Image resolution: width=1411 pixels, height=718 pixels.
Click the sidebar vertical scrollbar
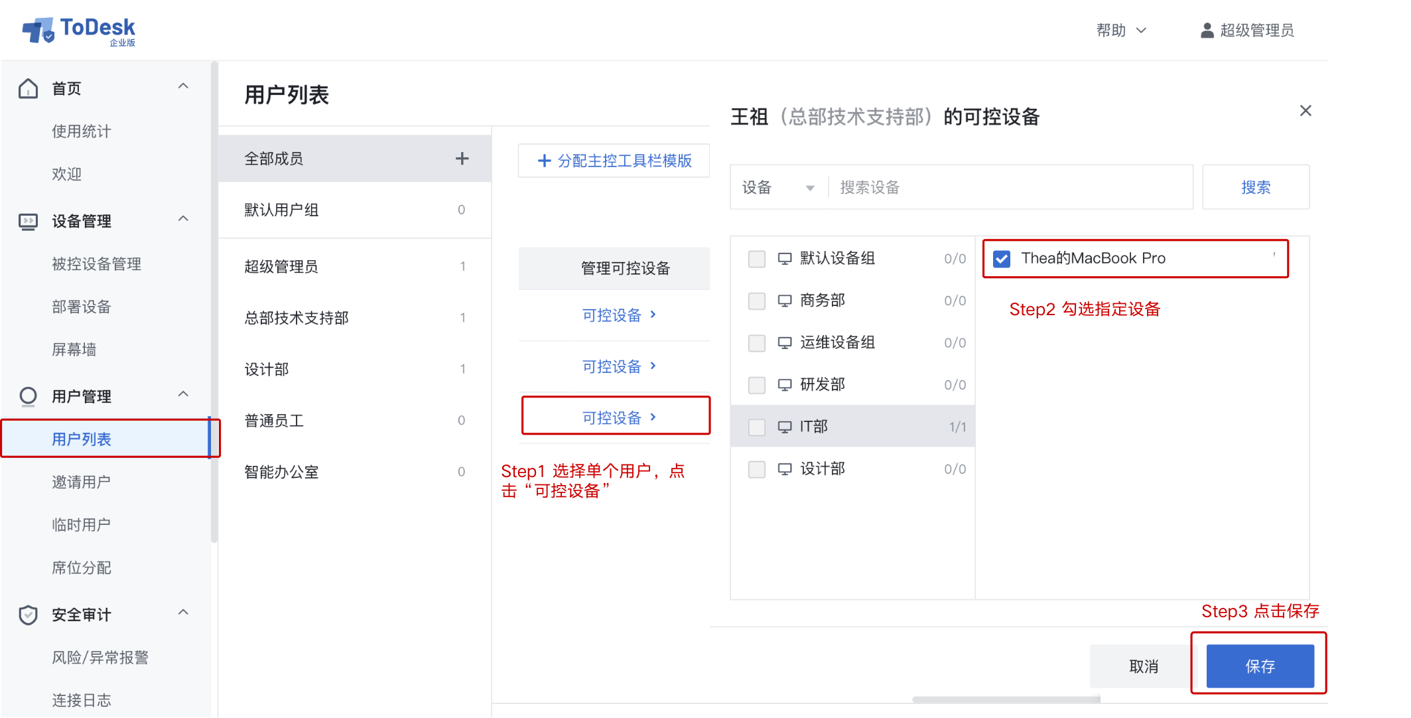point(214,302)
